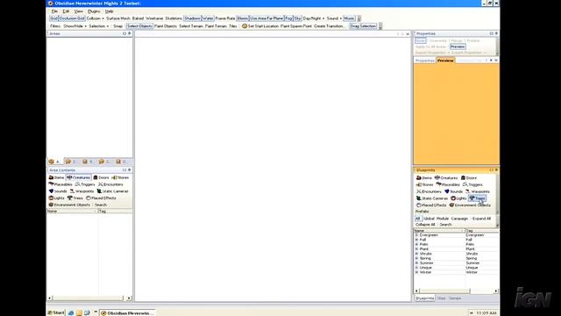Viewport: 561px width, 316px height.
Task: Filter Area Contents by Creatures
Action: pos(78,177)
